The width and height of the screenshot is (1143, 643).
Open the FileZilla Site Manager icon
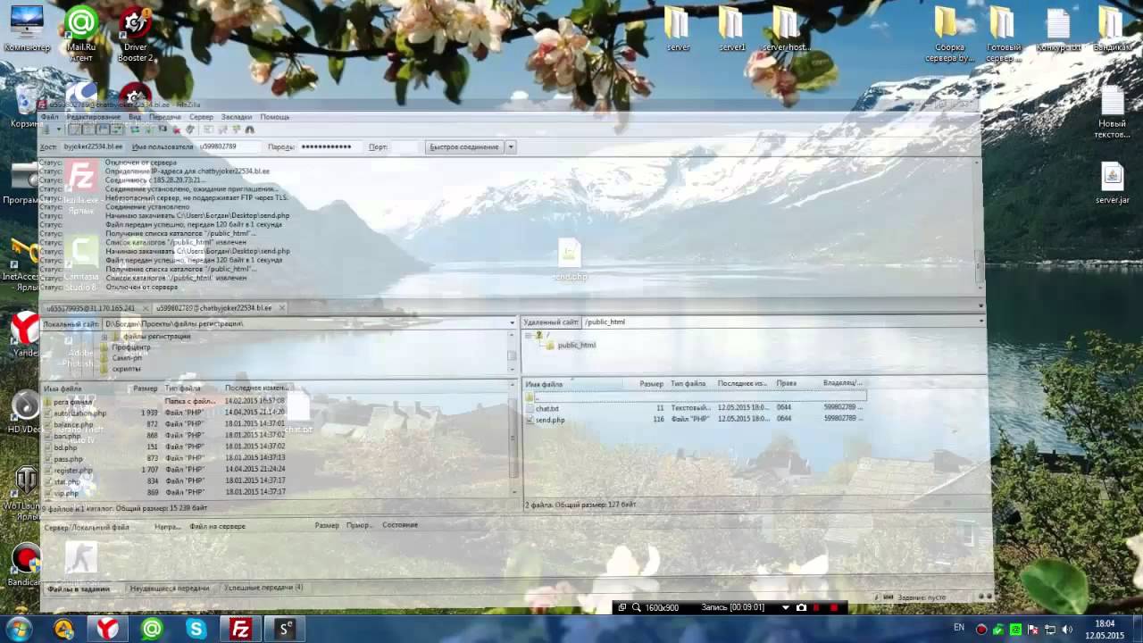(x=46, y=129)
